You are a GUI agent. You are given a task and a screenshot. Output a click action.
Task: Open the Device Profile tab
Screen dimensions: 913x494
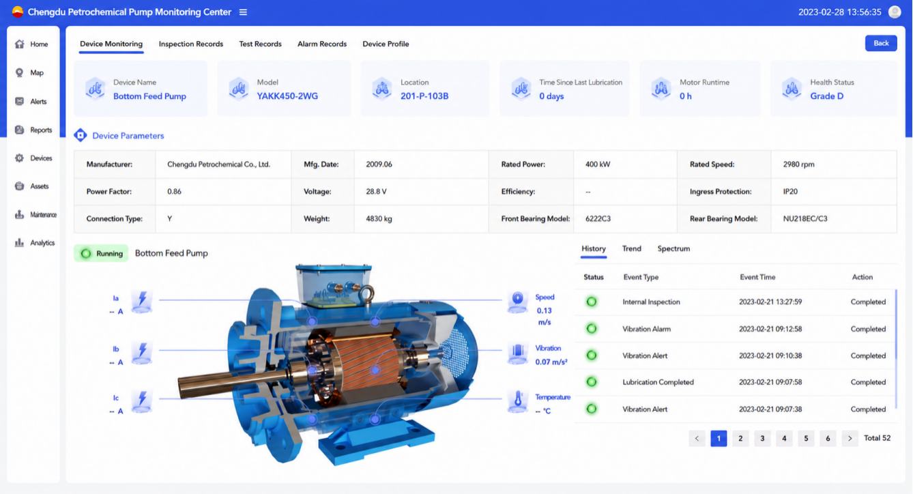coord(386,44)
